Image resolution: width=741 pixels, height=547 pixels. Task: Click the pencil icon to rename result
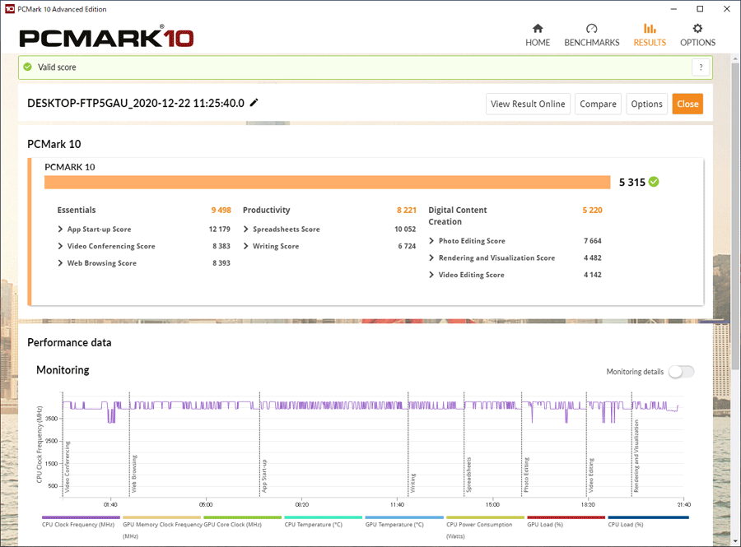tap(254, 103)
